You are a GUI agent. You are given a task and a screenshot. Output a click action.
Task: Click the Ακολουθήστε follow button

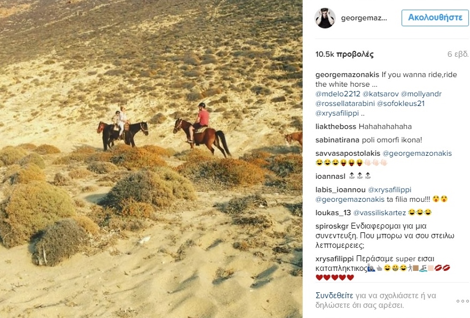coord(435,18)
